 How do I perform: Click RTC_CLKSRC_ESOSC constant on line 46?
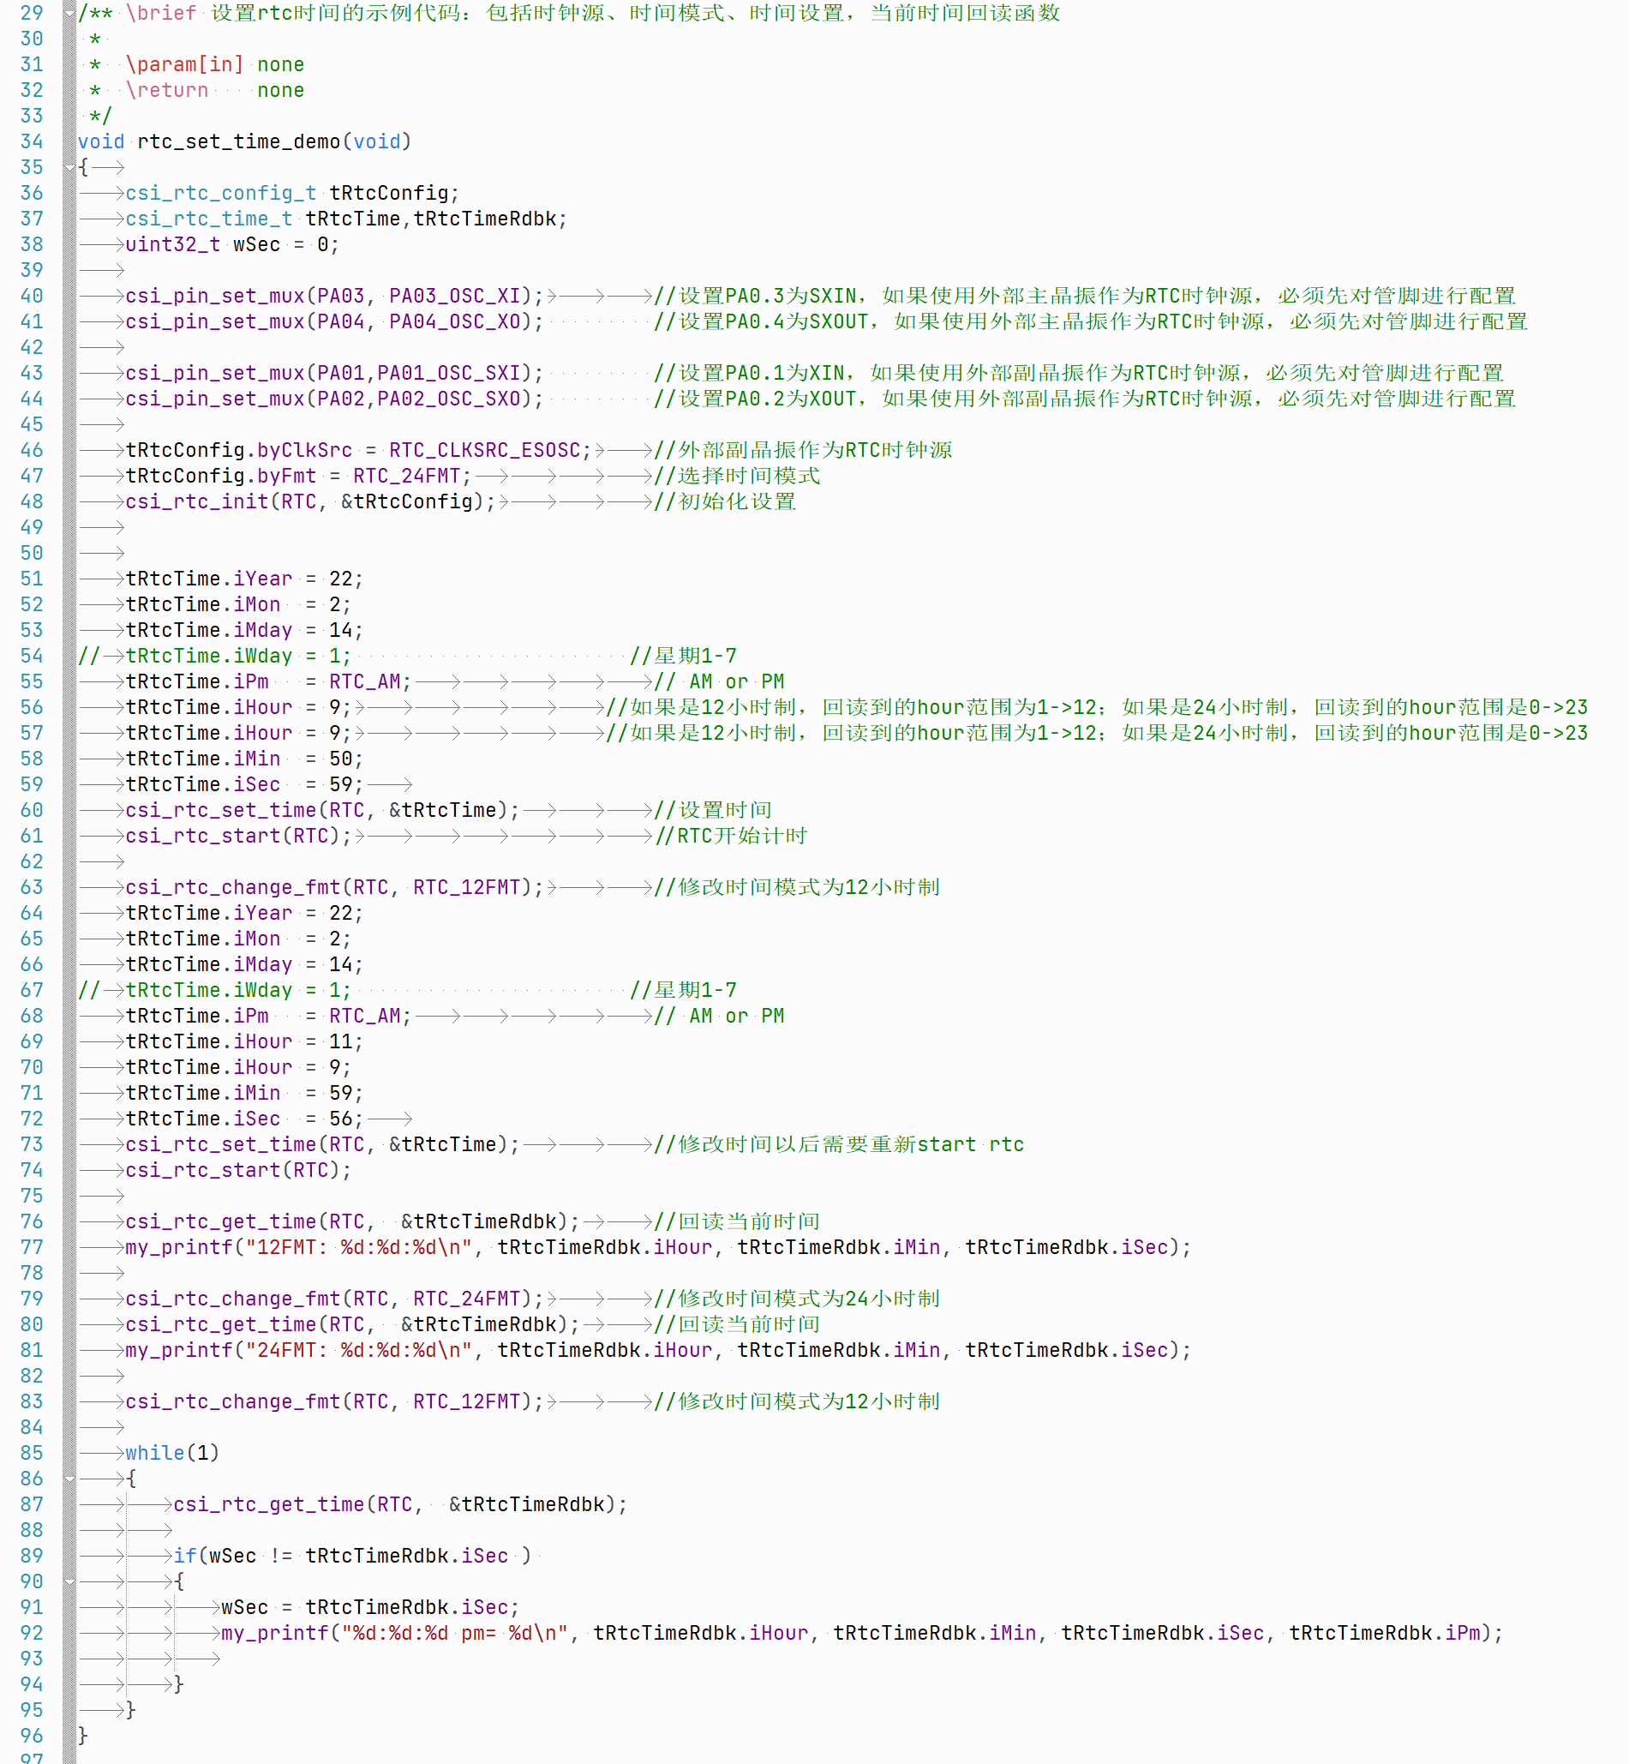click(x=484, y=451)
